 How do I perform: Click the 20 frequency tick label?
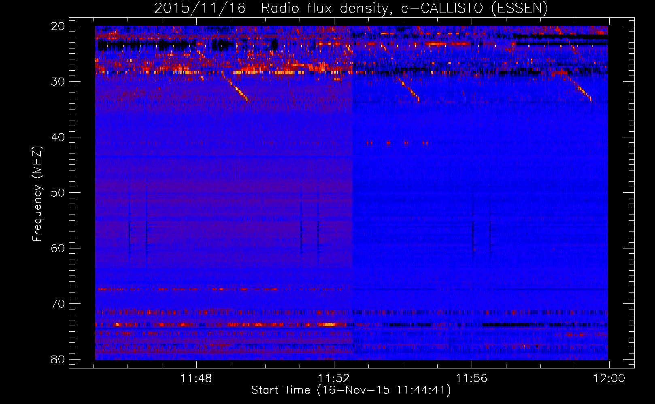point(58,26)
